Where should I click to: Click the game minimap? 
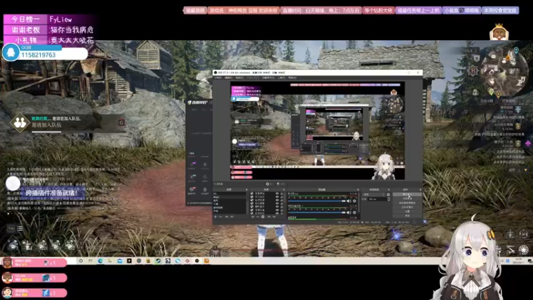coord(503,73)
